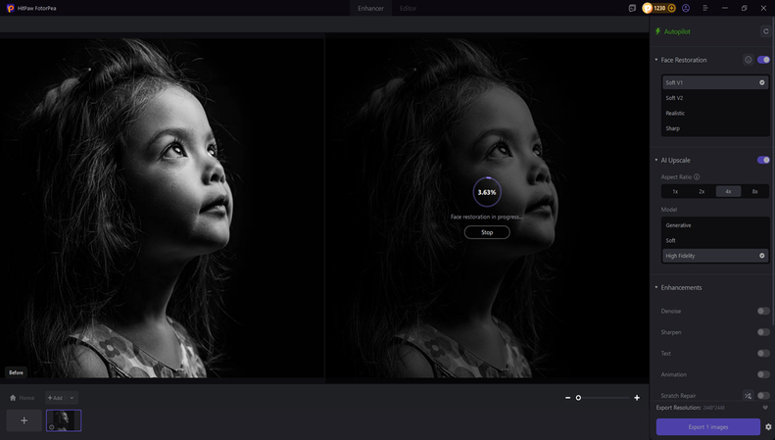The width and height of the screenshot is (775, 440).
Task: Stop the face restoration process
Action: click(x=487, y=232)
